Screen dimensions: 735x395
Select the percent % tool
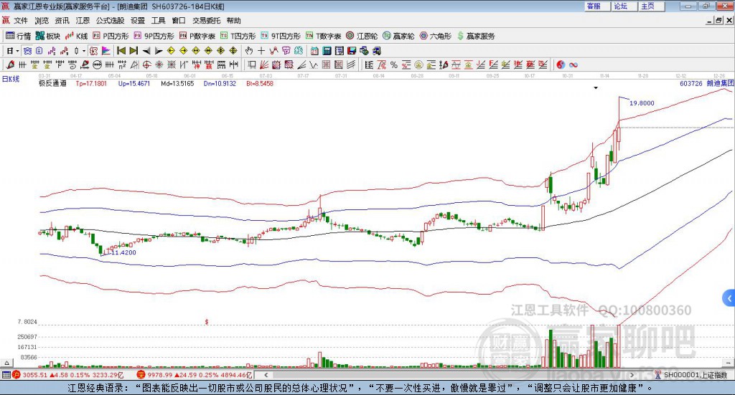(x=394, y=65)
